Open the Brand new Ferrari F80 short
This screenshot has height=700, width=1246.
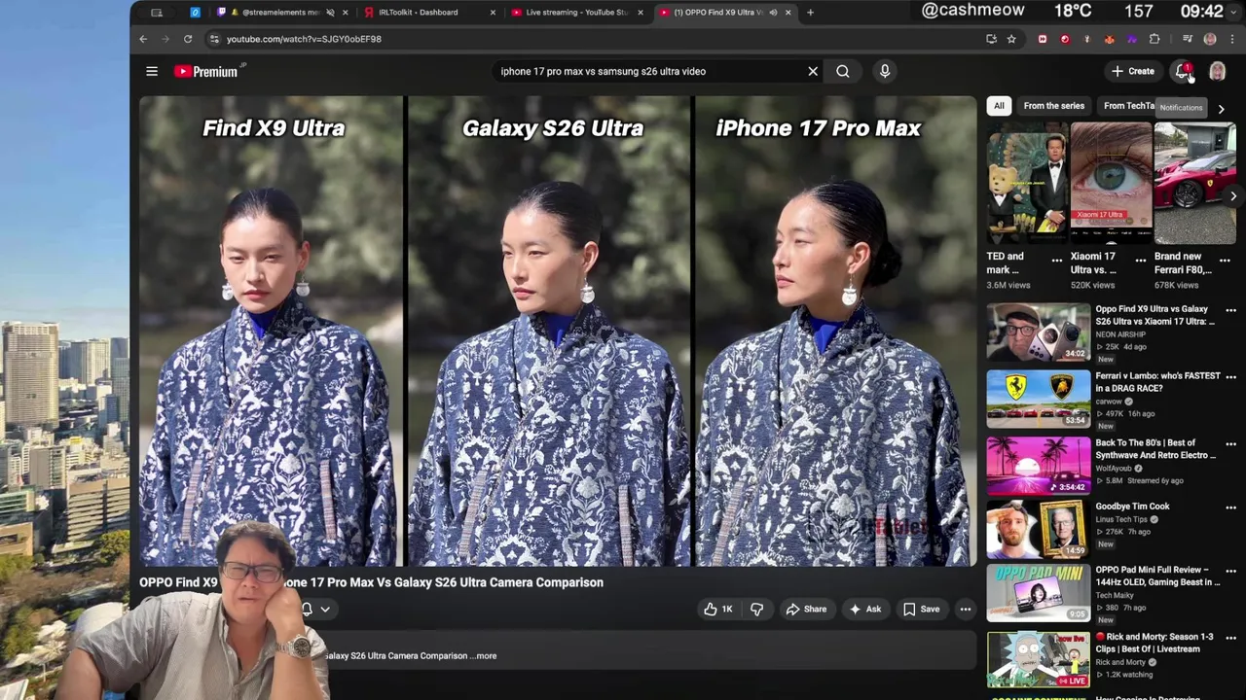pos(1195,182)
